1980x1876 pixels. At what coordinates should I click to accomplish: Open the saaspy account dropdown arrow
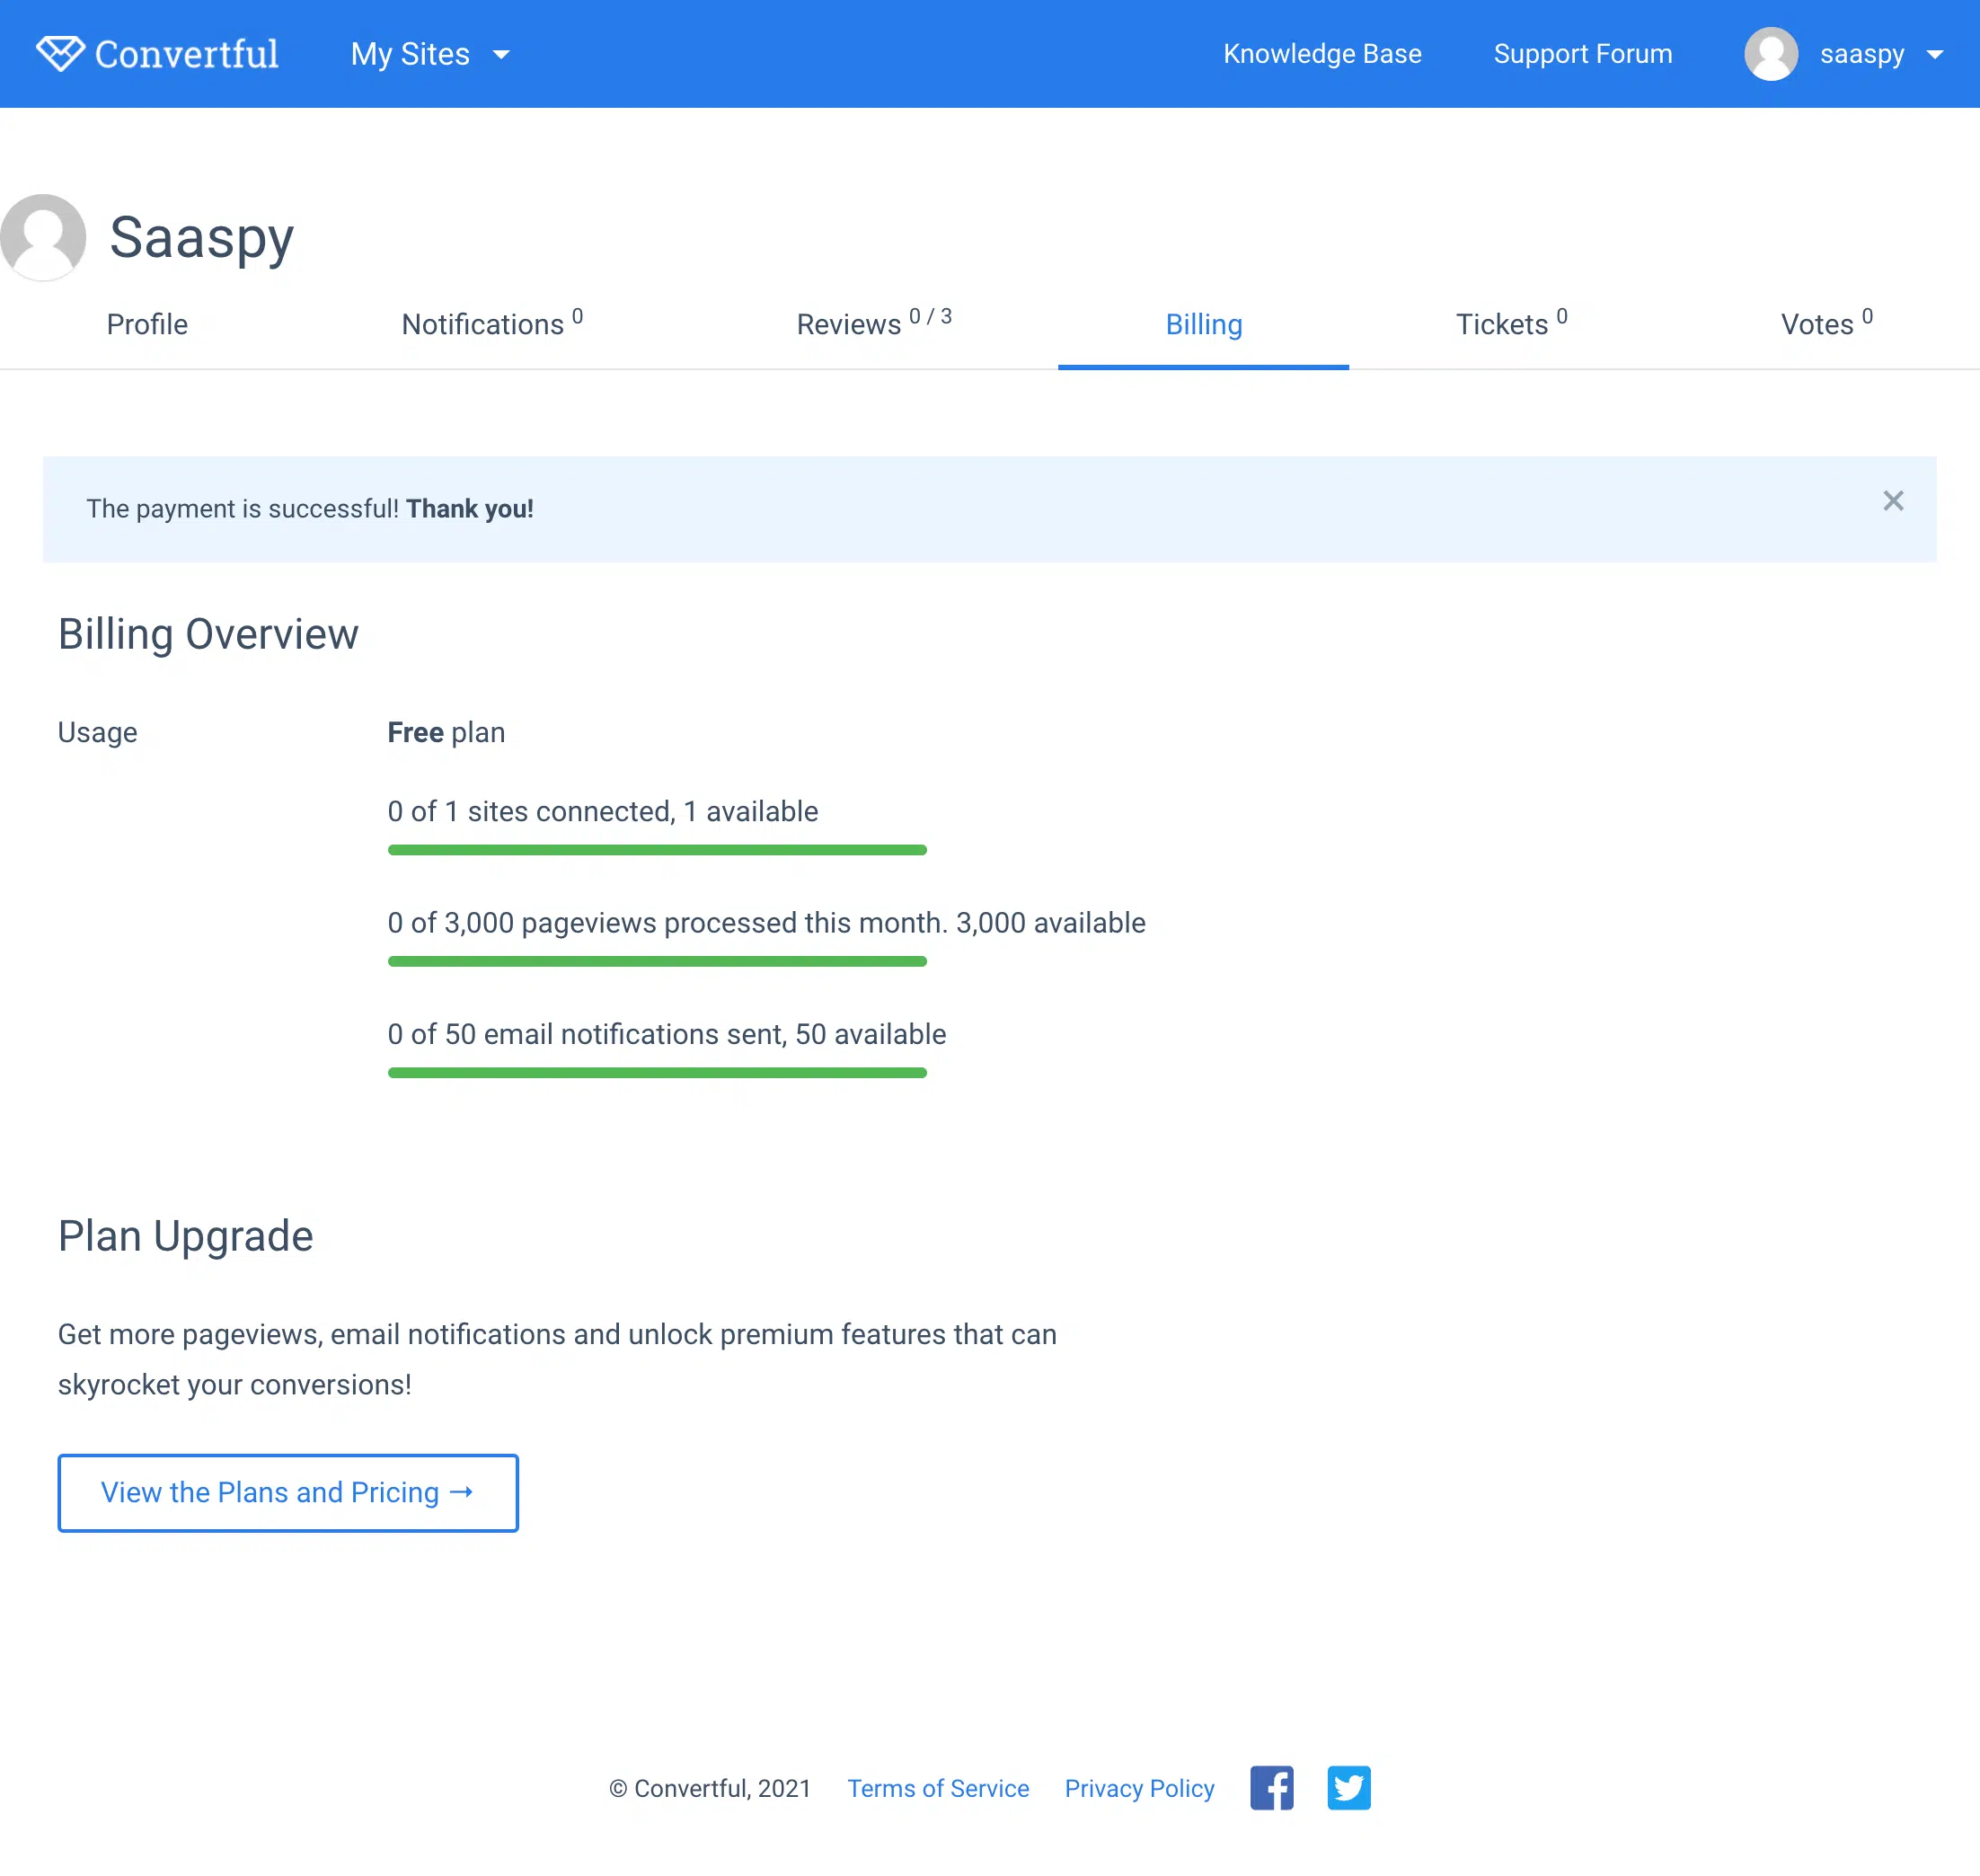click(x=1935, y=55)
